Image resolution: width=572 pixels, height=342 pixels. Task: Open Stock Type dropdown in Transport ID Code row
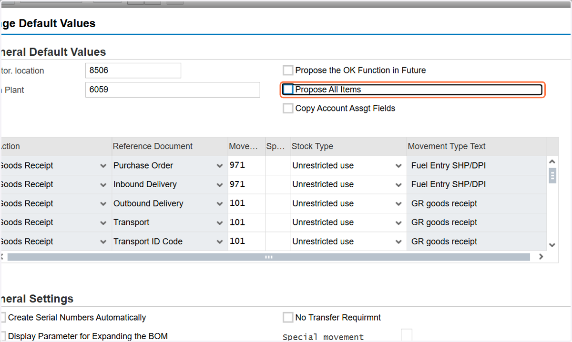pyautogui.click(x=398, y=242)
